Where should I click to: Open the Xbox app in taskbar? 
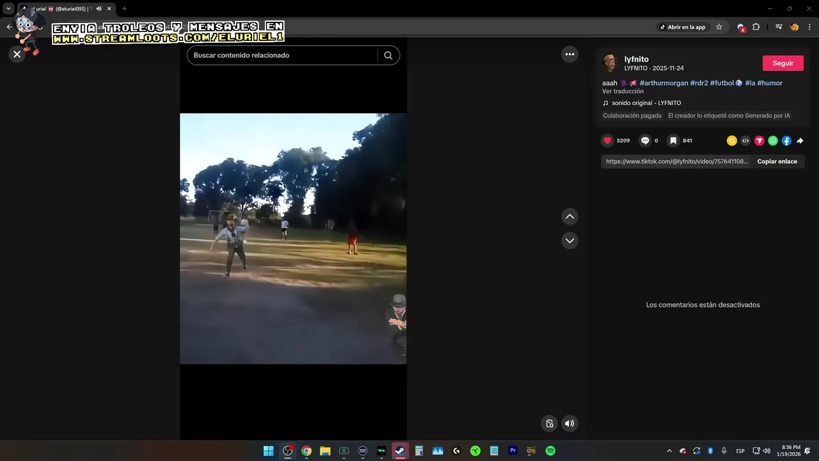[344, 451]
